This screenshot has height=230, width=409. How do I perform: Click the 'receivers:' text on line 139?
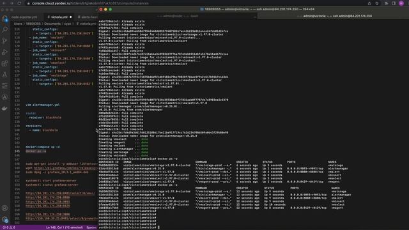(34, 126)
